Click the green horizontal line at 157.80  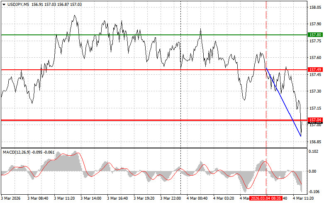pos(124,35)
